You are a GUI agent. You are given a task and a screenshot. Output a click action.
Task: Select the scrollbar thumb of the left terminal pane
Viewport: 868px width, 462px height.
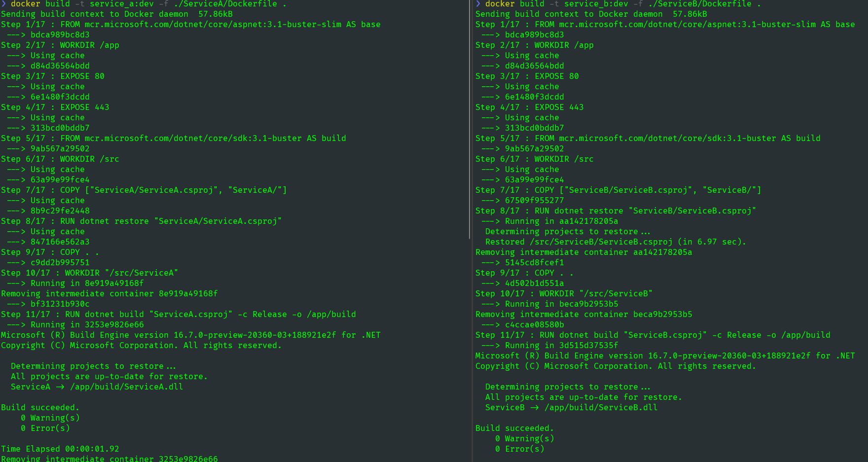point(470,119)
